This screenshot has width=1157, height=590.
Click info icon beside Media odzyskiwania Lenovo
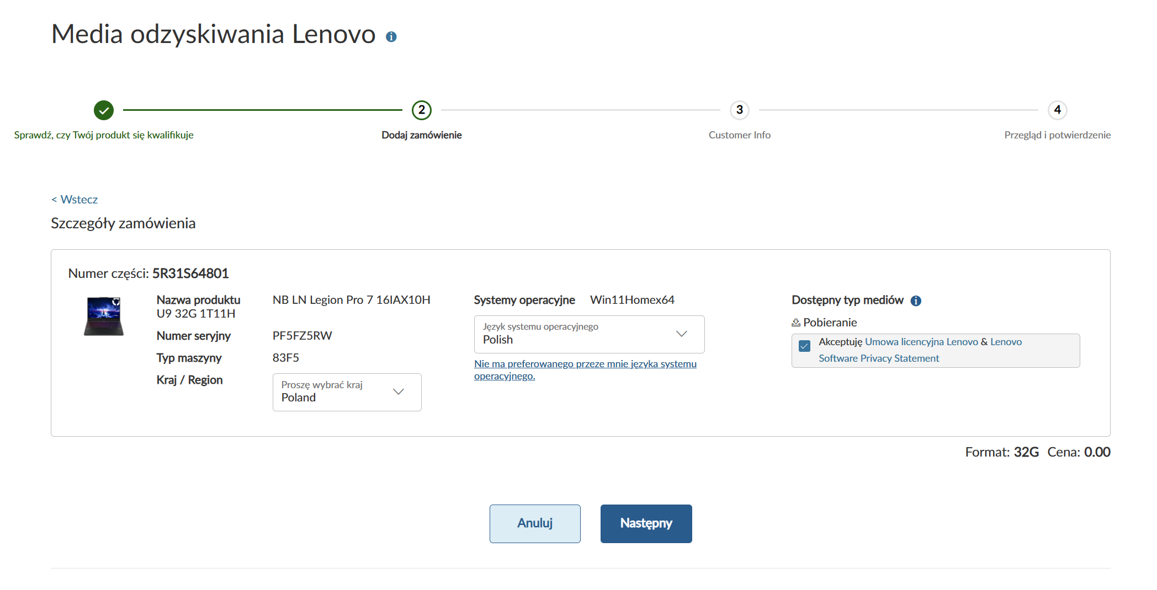click(x=391, y=37)
